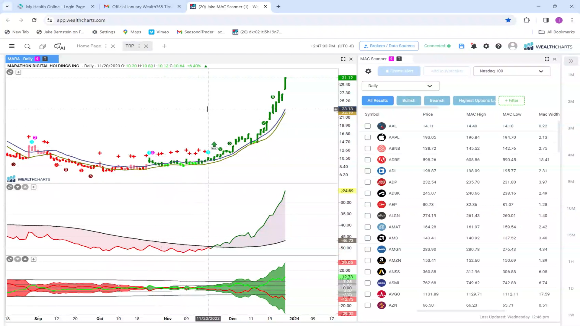Screen dimensions: 580x326
Task: Check the AAL row checkbox
Action: 368,126
